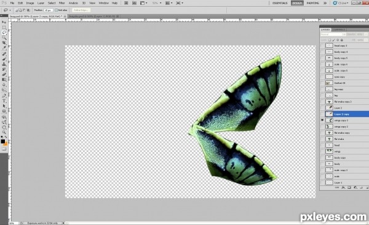Open CS Live button
The width and height of the screenshot is (369, 225).
pyautogui.click(x=340, y=3)
